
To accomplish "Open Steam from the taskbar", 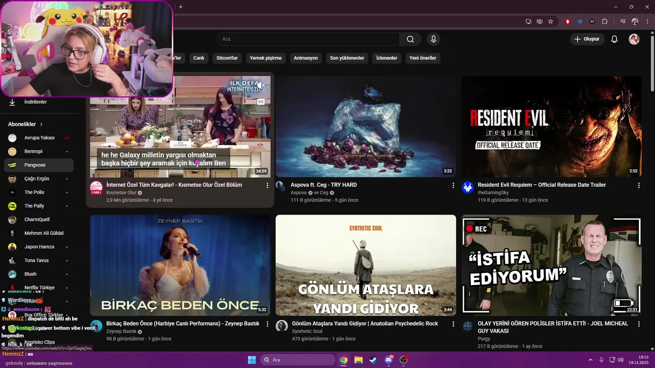I will click(x=373, y=360).
